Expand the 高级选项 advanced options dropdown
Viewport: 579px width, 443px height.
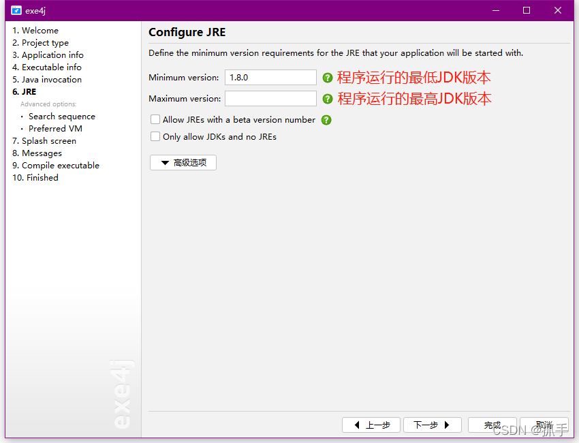(183, 163)
